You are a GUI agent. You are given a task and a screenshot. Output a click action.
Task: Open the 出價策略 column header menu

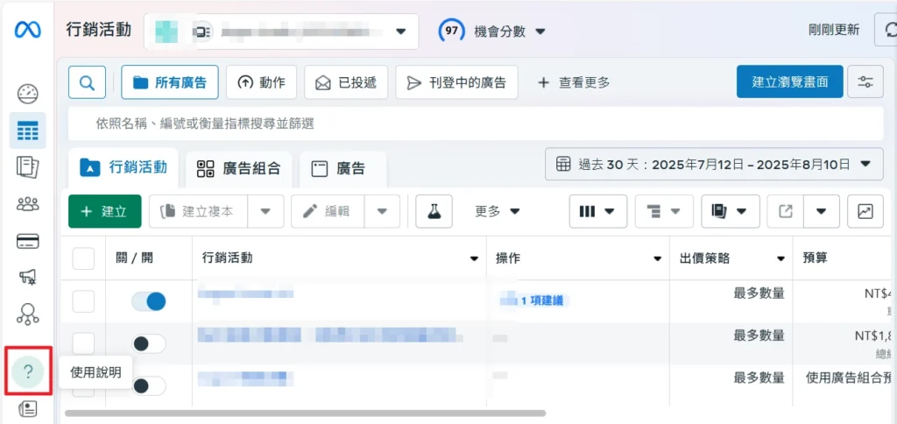coord(780,259)
